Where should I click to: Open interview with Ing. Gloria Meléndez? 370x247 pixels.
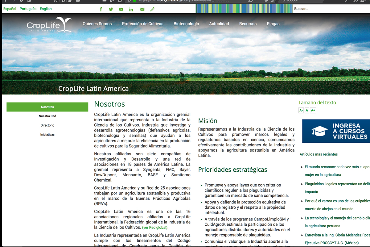coord(337,239)
